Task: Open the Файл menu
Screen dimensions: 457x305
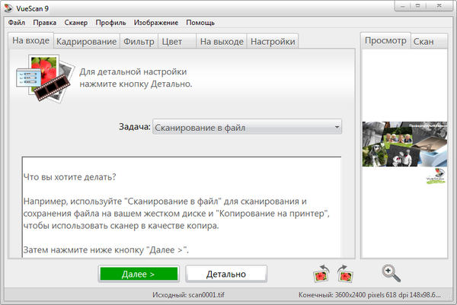Action: click(17, 23)
